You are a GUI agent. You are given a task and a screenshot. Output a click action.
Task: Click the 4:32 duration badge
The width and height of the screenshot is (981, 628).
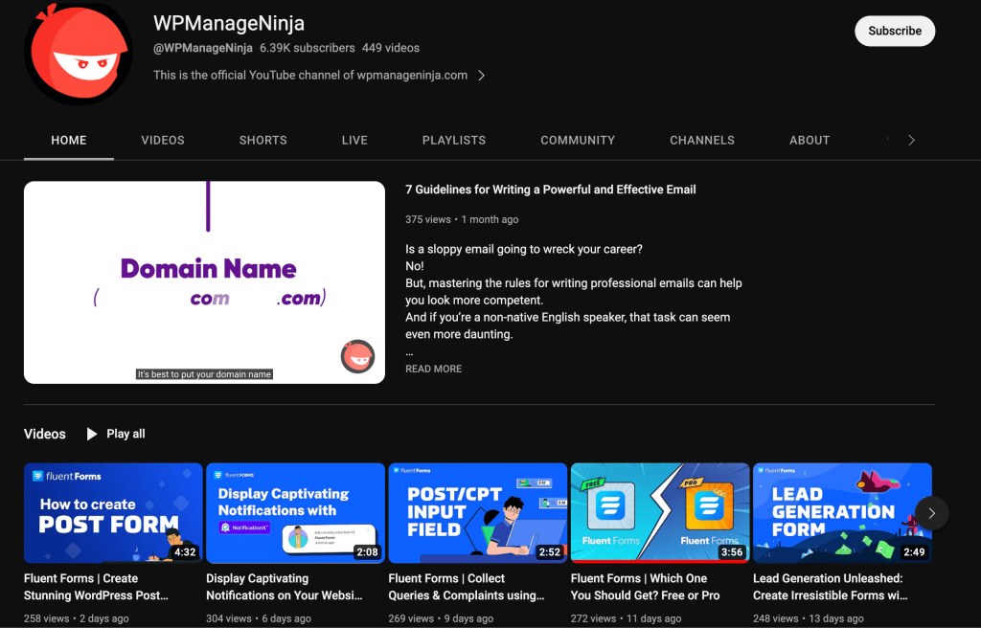[185, 552]
